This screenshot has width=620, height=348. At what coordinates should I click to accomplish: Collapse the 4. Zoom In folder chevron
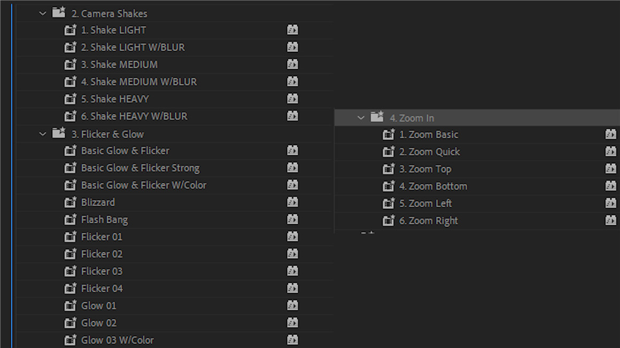(361, 118)
